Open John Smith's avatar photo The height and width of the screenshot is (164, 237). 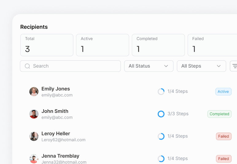point(34,114)
